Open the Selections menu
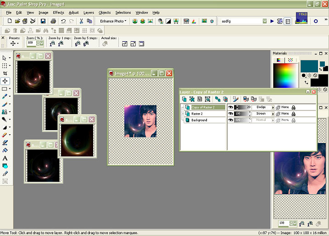Screen dimensions: 329x236 coord(123,12)
